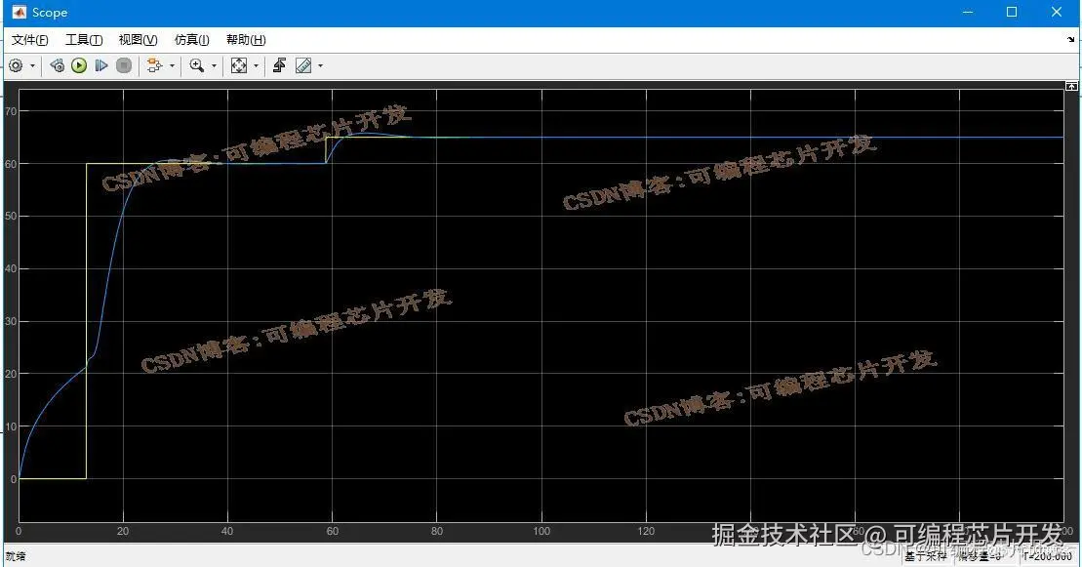Expand the Scale Axes dropdown arrow
The width and height of the screenshot is (1082, 567).
[256, 66]
